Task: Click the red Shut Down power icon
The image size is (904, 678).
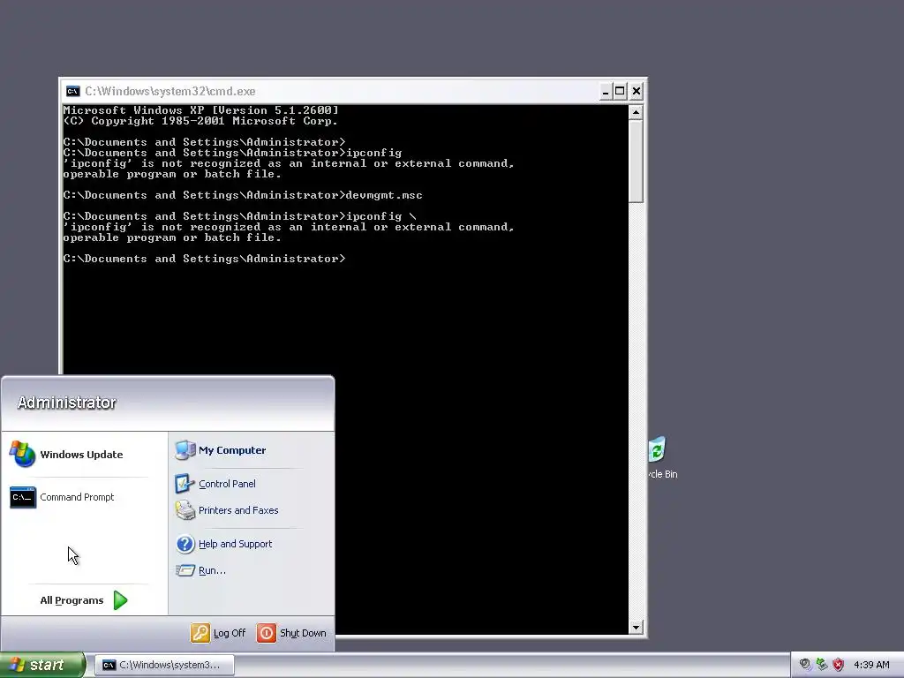Action: (266, 633)
